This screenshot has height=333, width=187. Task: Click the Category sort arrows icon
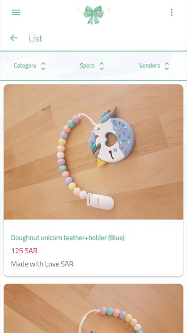[x=43, y=66]
